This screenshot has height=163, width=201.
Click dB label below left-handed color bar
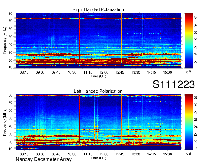coord(189,153)
